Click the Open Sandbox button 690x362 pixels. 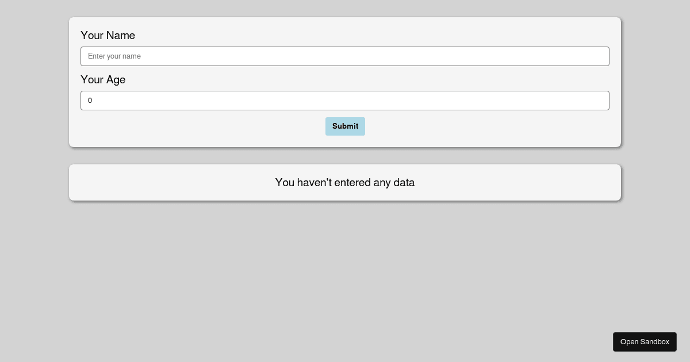(645, 341)
